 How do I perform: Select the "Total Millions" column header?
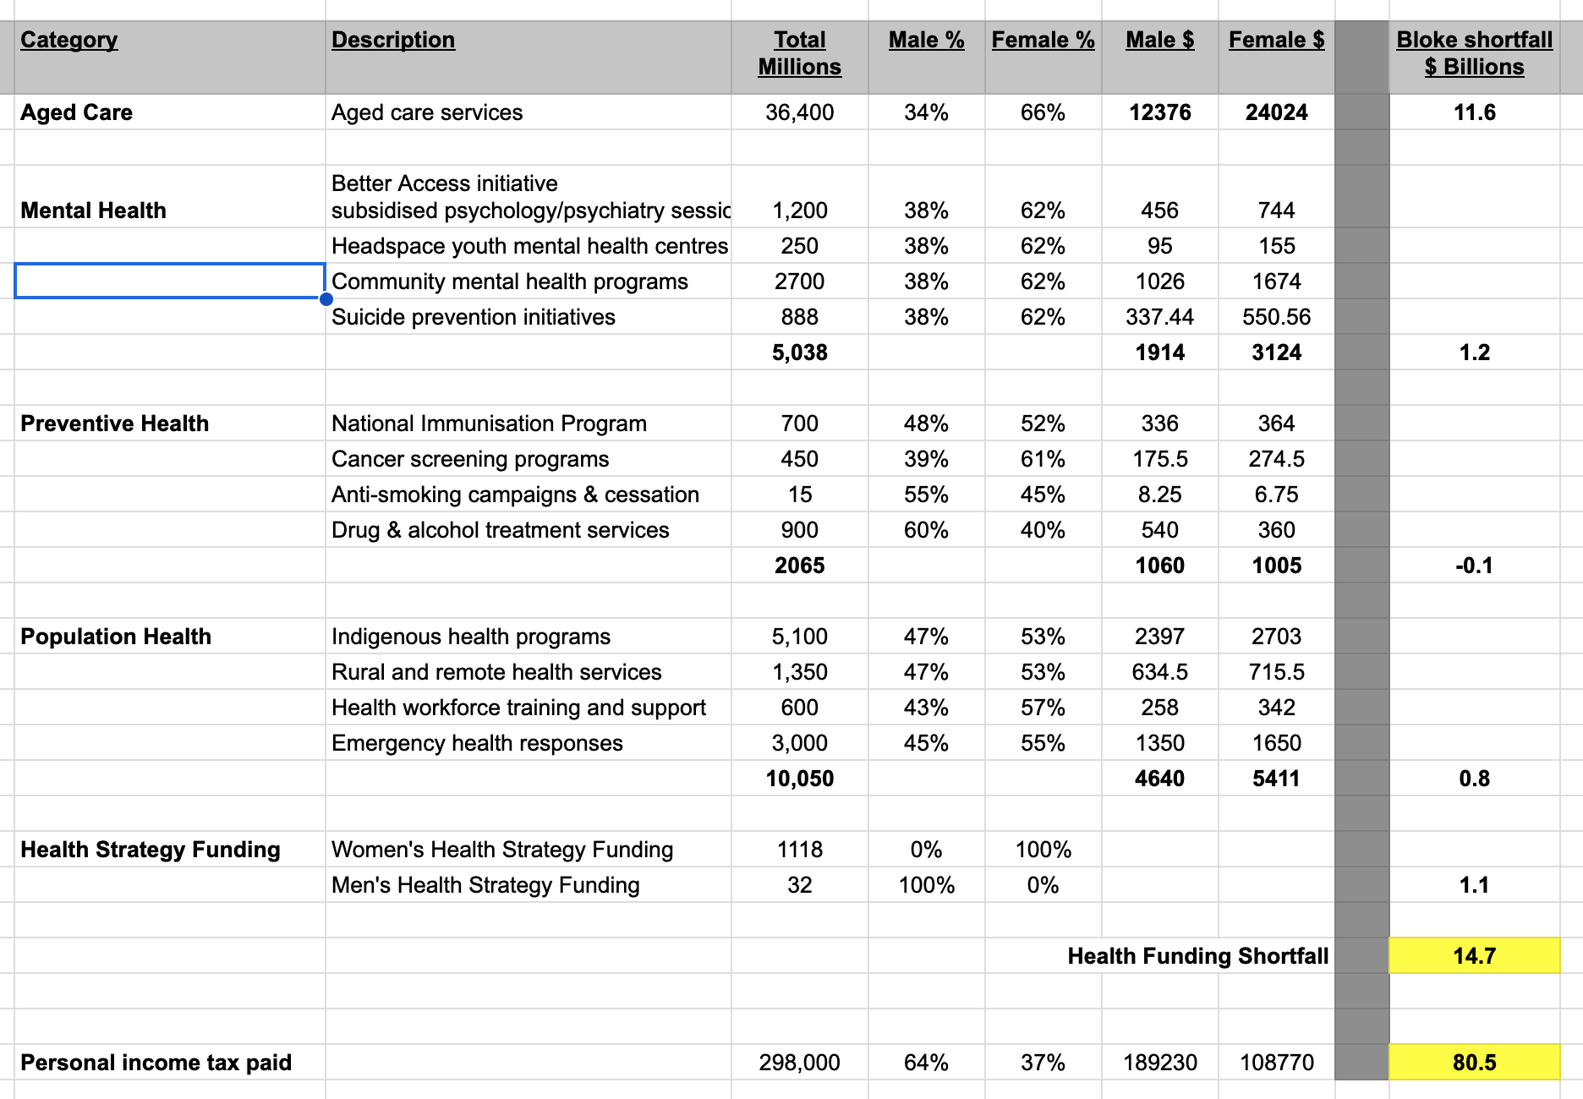pos(799,53)
